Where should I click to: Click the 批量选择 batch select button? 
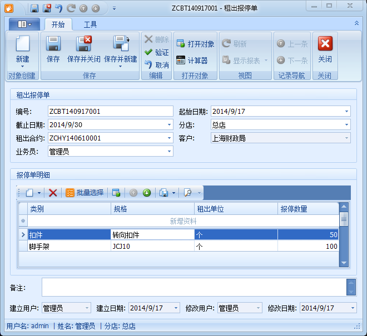pyautogui.click(x=85, y=193)
